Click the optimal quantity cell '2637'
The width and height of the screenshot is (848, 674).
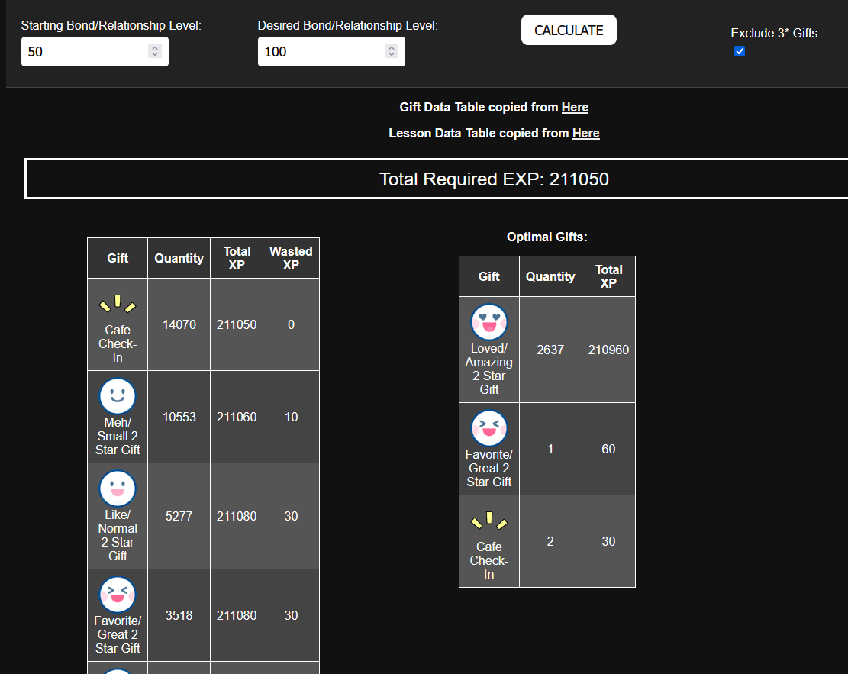(x=550, y=350)
